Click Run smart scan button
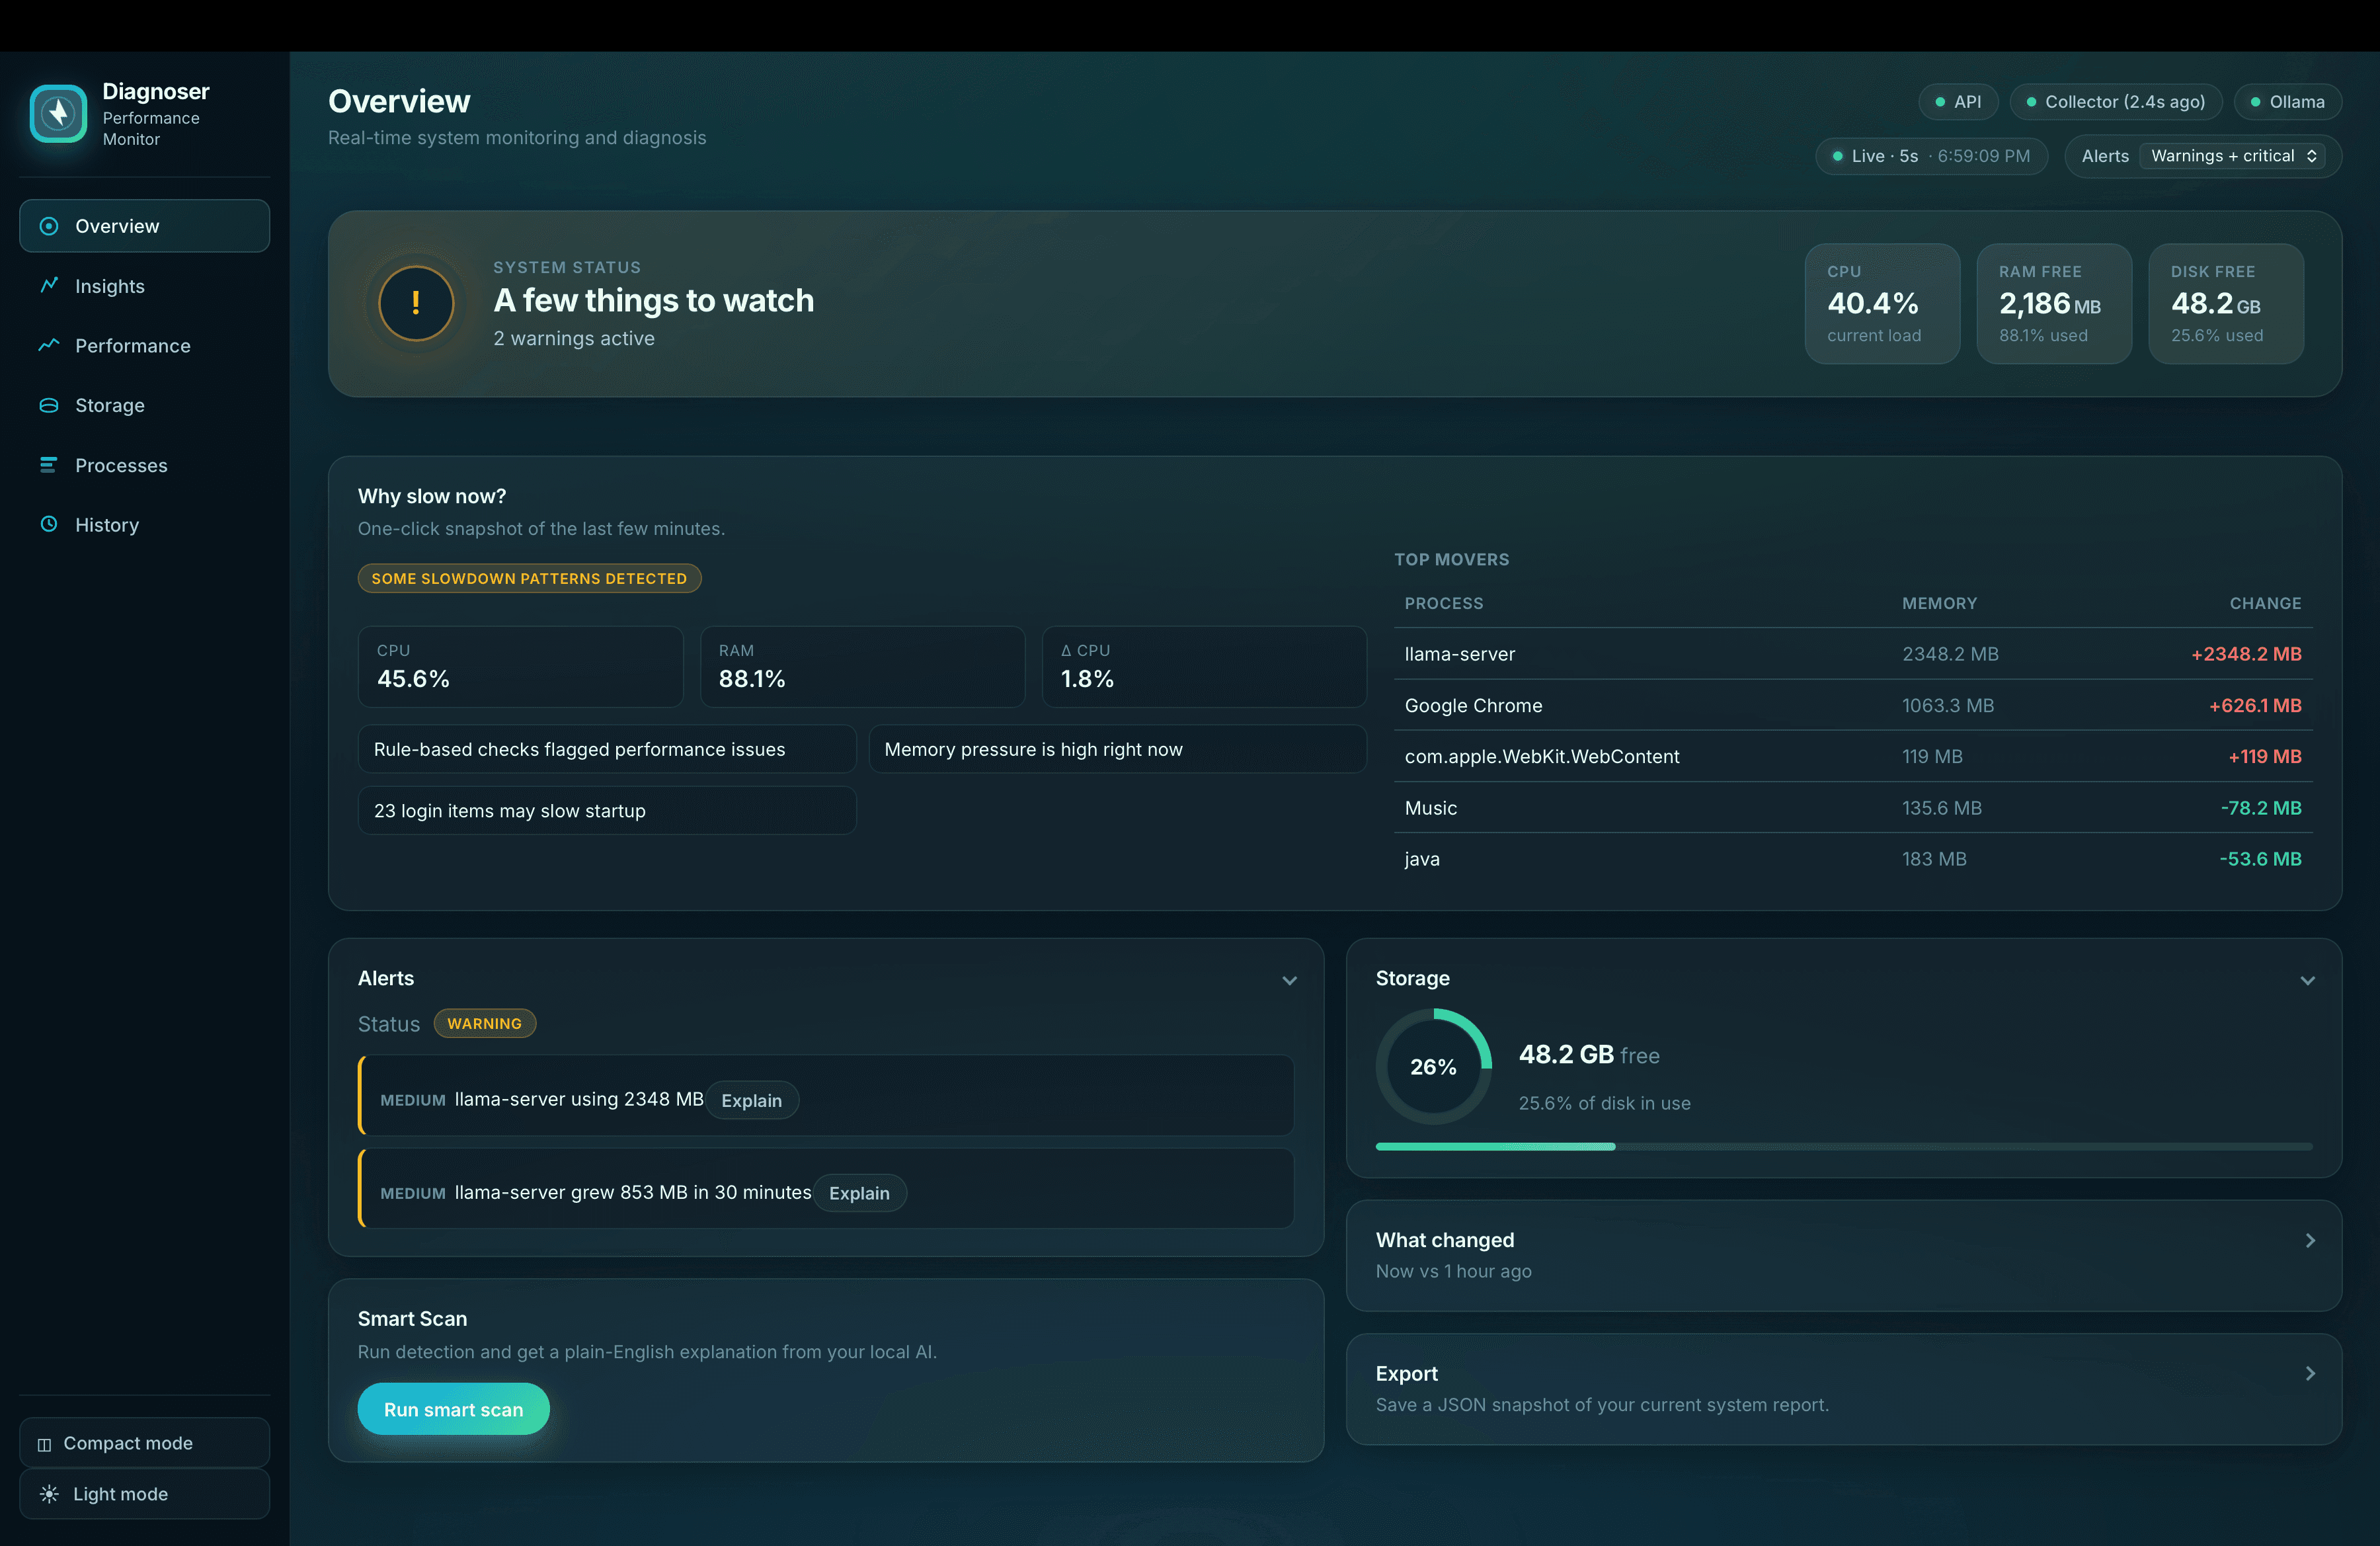This screenshot has width=2380, height=1546. [453, 1409]
